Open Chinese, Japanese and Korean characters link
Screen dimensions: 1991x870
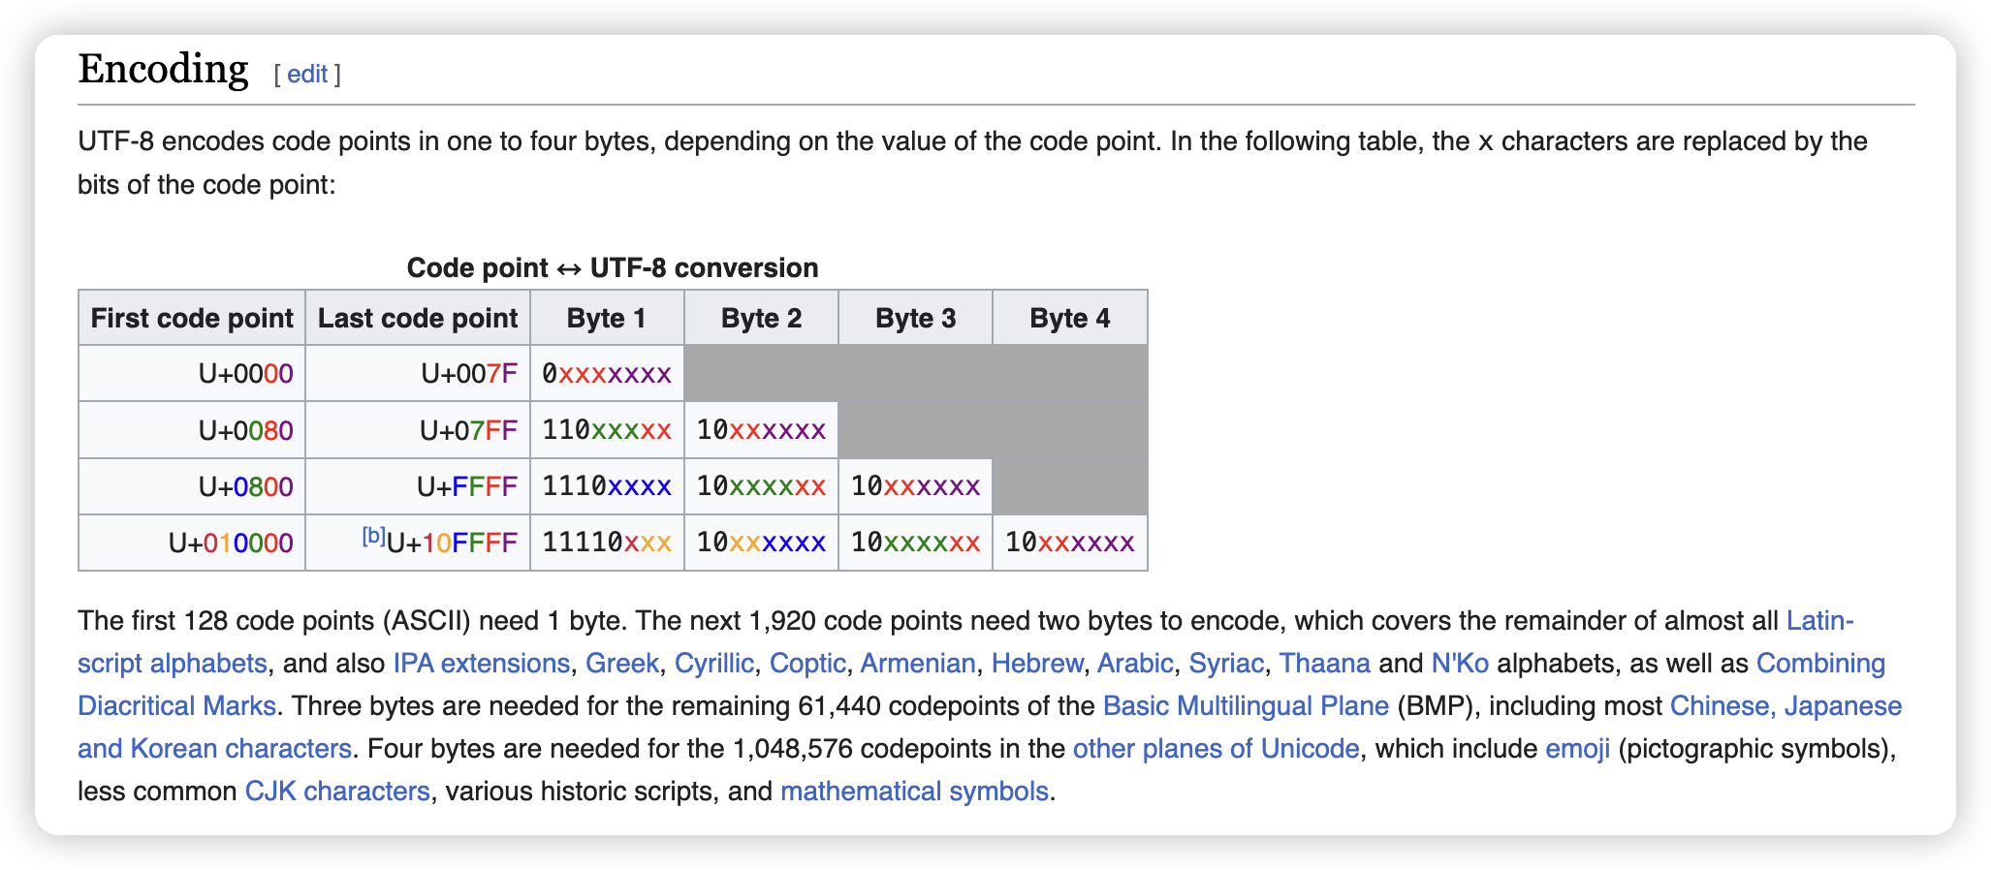point(1786,705)
